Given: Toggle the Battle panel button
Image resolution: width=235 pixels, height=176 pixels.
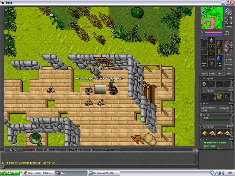Looking at the screenshot, I should coord(212,74).
